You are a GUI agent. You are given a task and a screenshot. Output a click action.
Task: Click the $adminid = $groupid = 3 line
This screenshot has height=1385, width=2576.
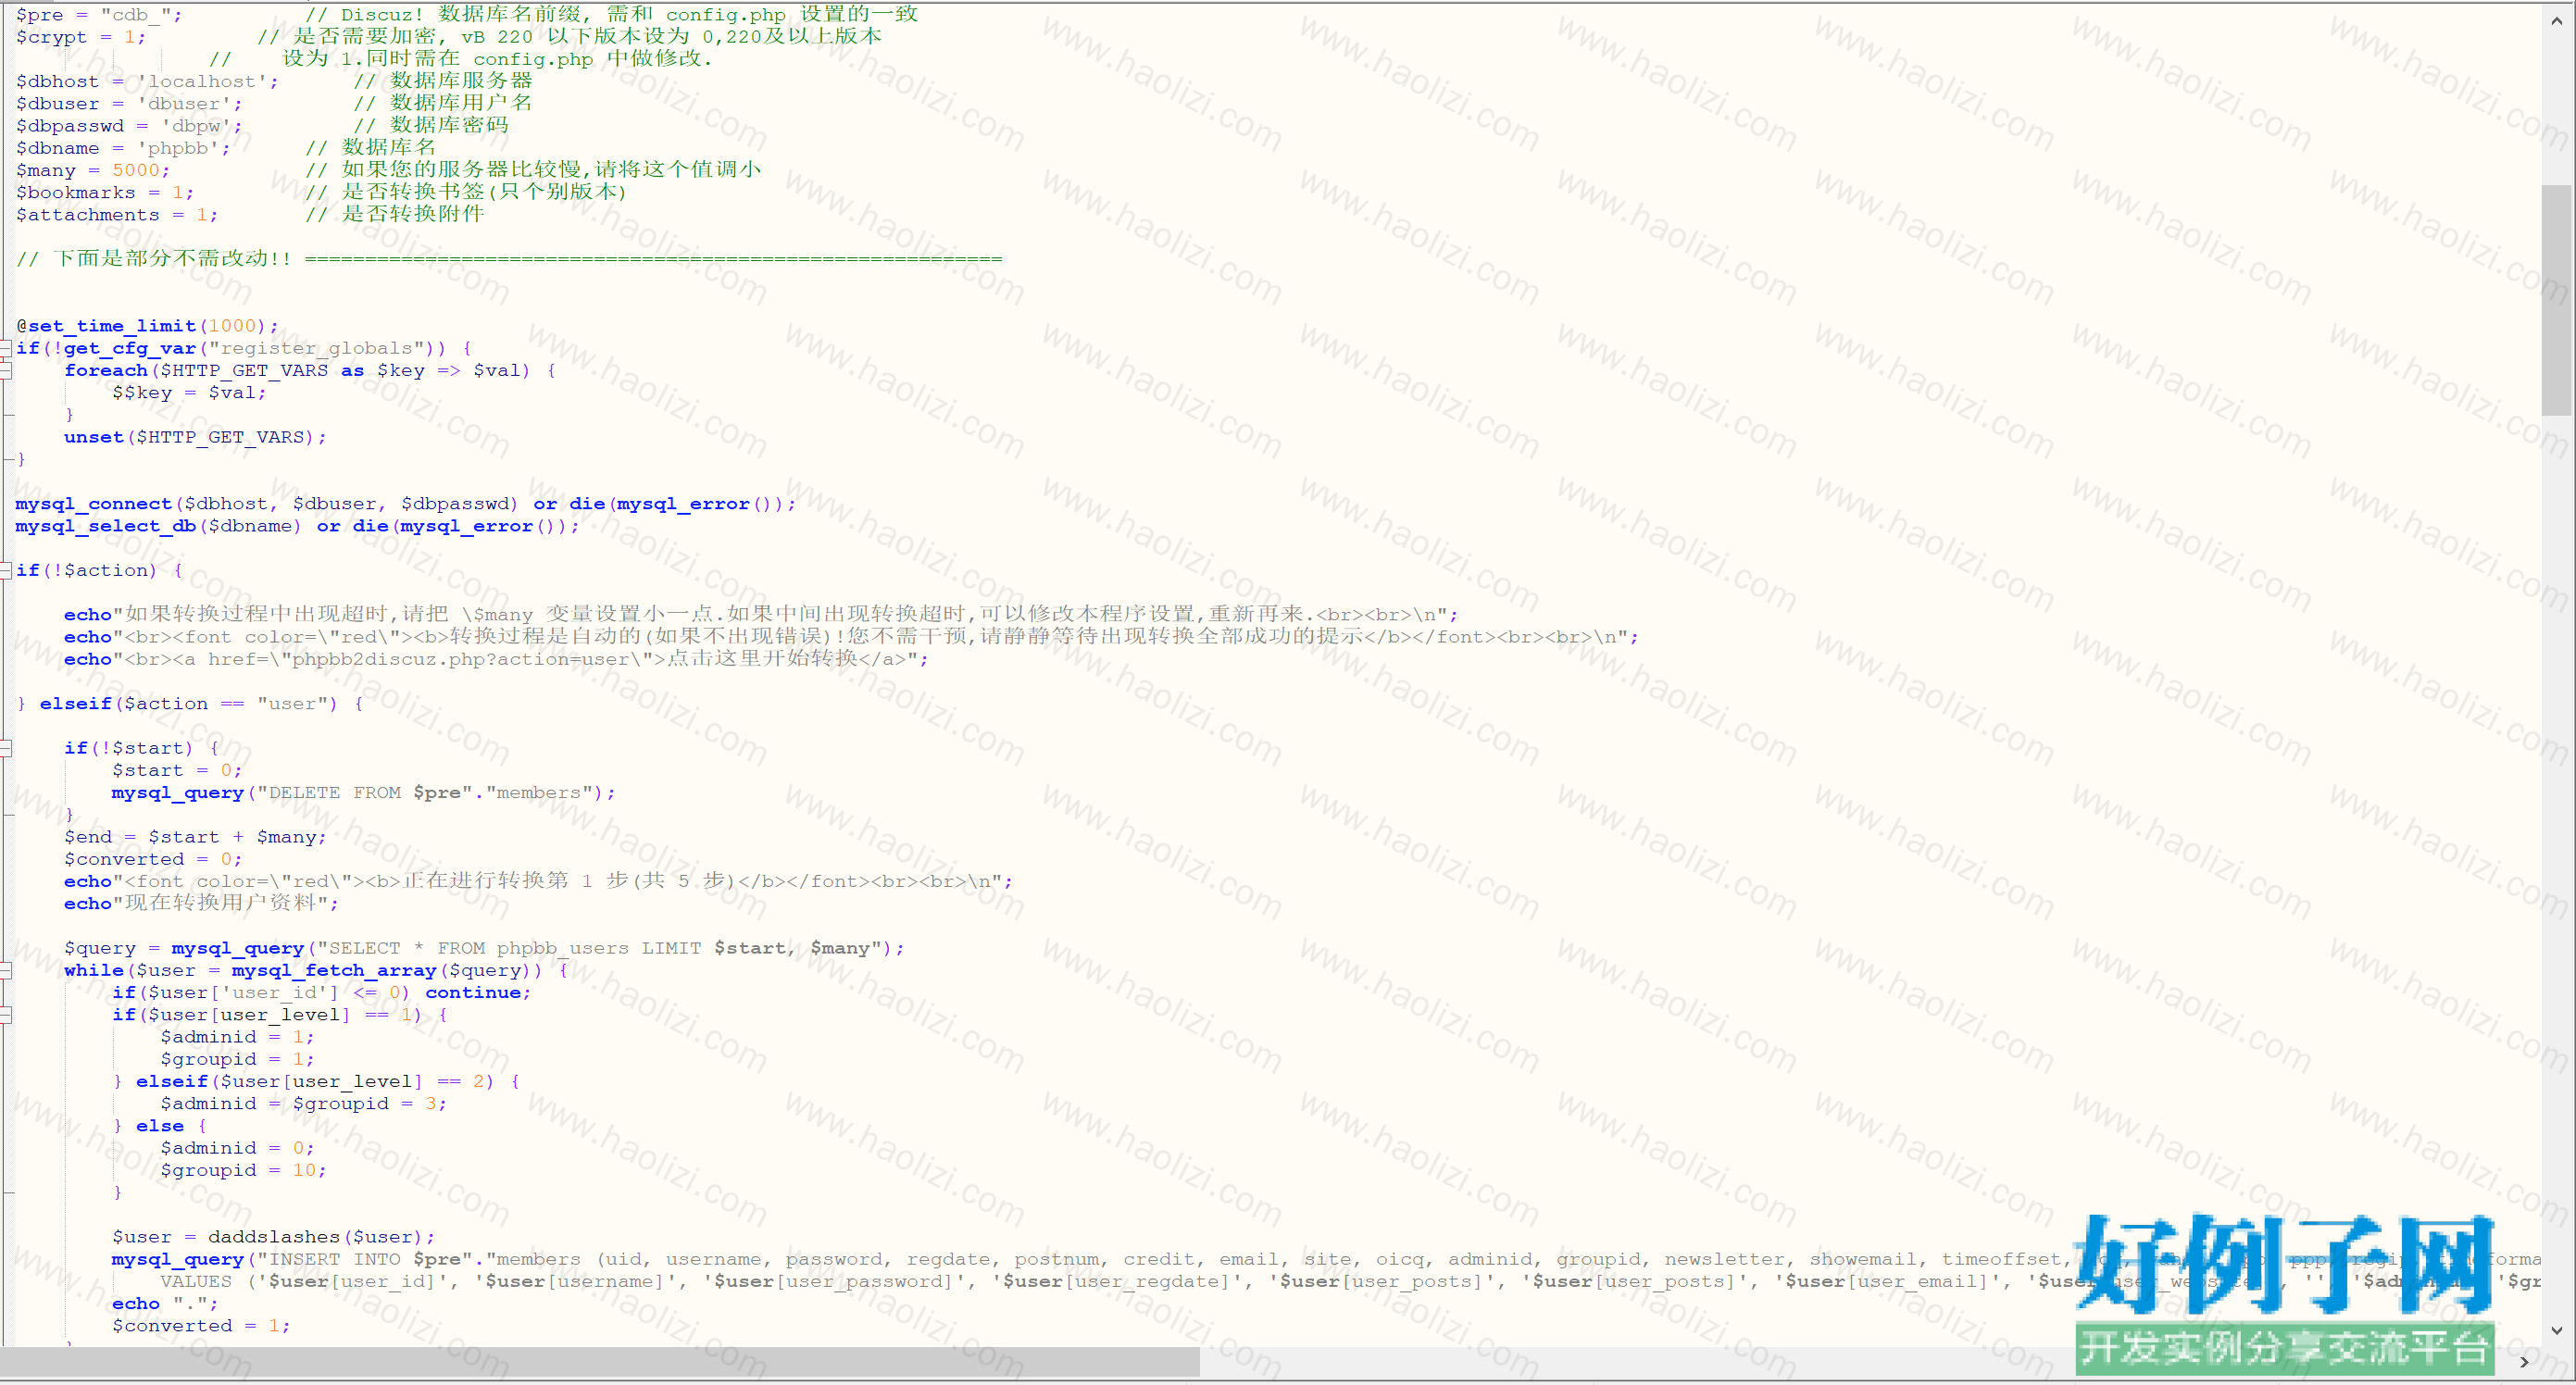click(304, 1104)
